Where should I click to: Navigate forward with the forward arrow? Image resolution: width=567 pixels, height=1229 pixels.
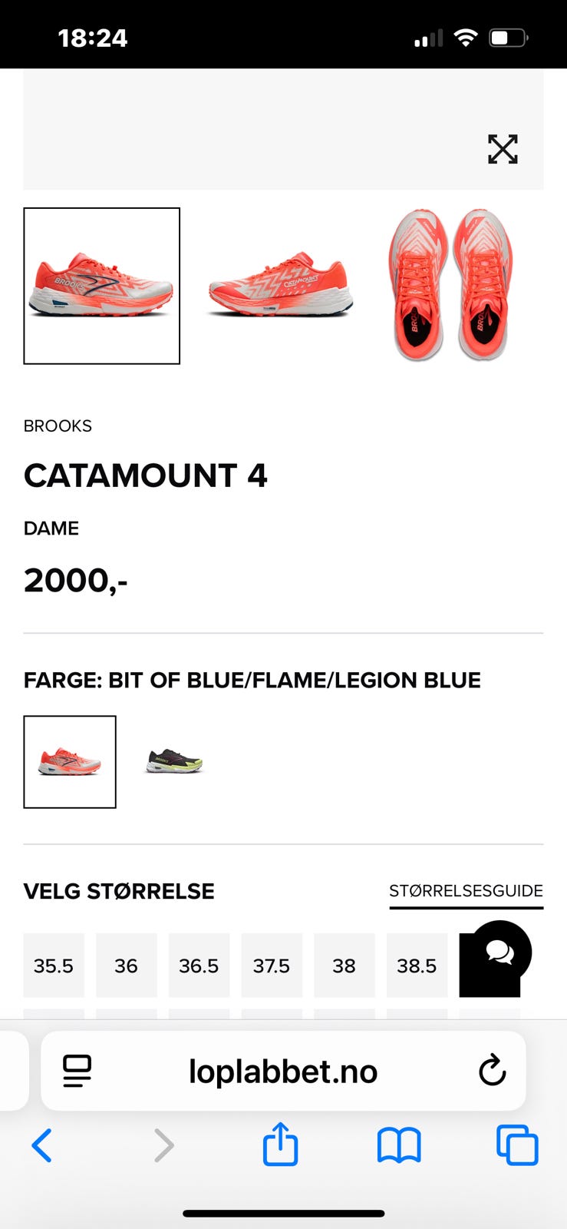pyautogui.click(x=163, y=1147)
